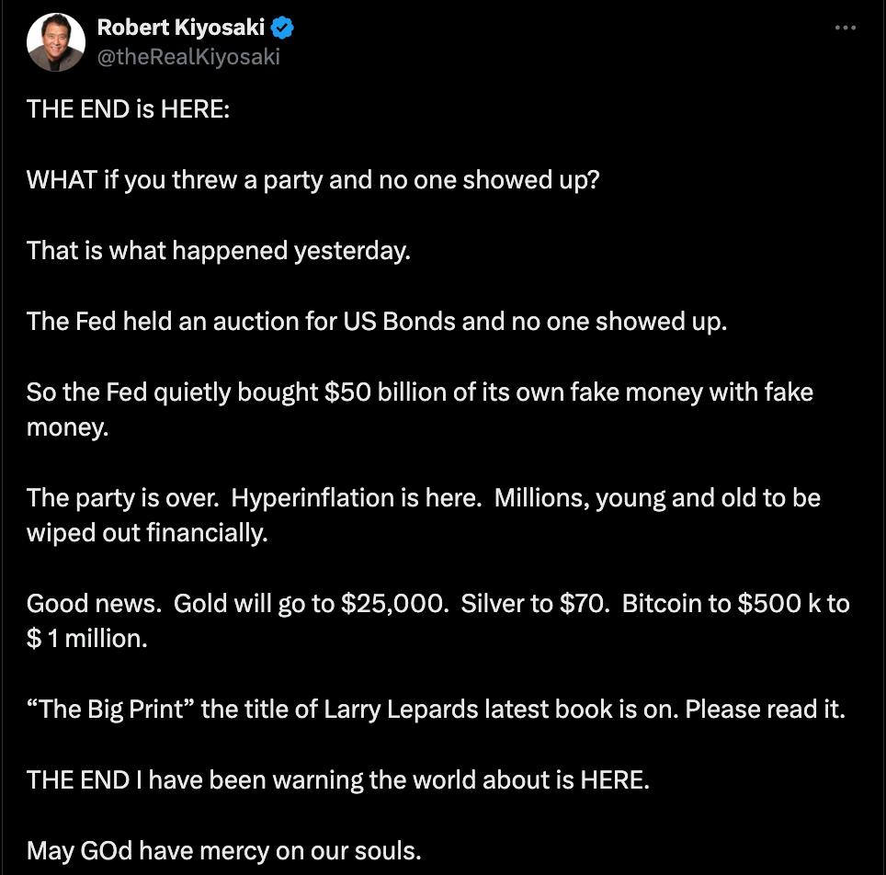Click the "THE END is HERE:" opening line
Viewport: 886px width, 875px height.
[x=128, y=108]
